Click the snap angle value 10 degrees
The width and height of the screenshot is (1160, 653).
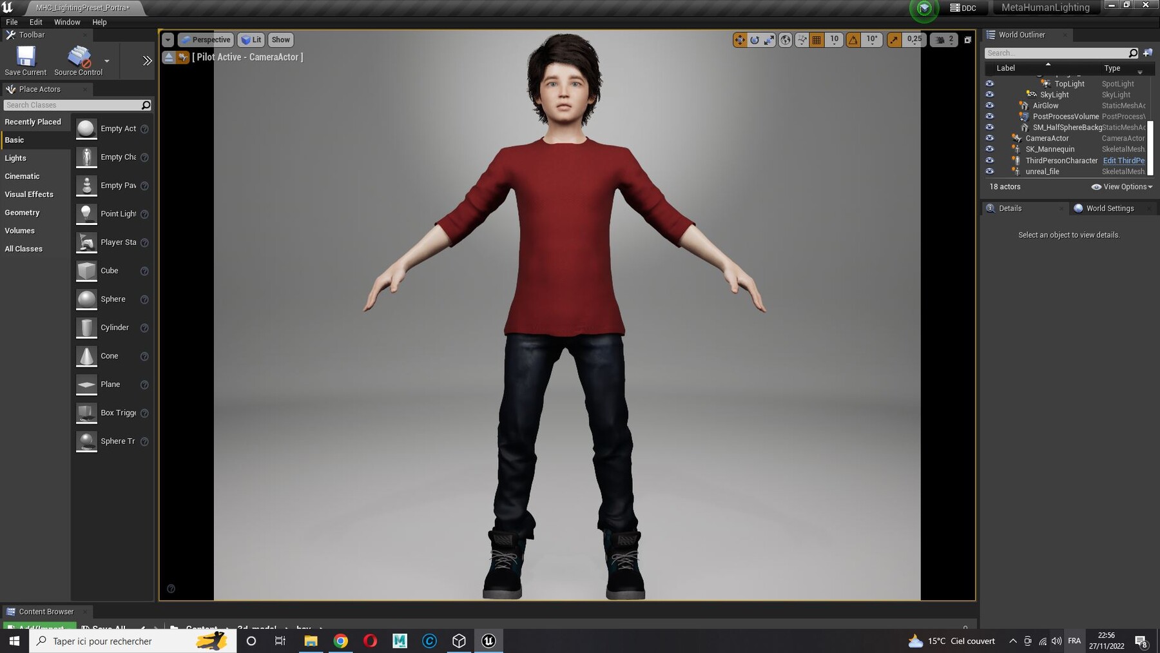click(871, 39)
